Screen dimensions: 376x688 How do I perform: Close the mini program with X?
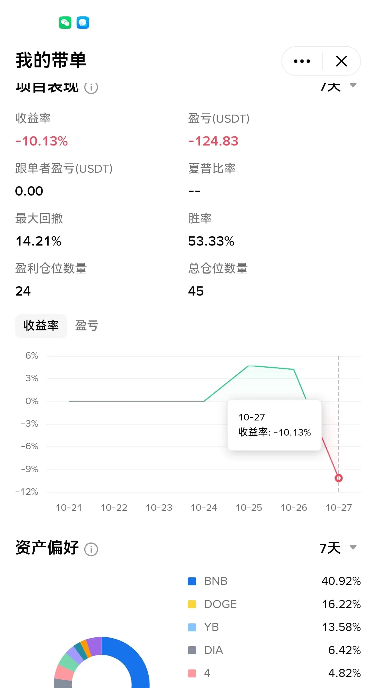pos(341,61)
